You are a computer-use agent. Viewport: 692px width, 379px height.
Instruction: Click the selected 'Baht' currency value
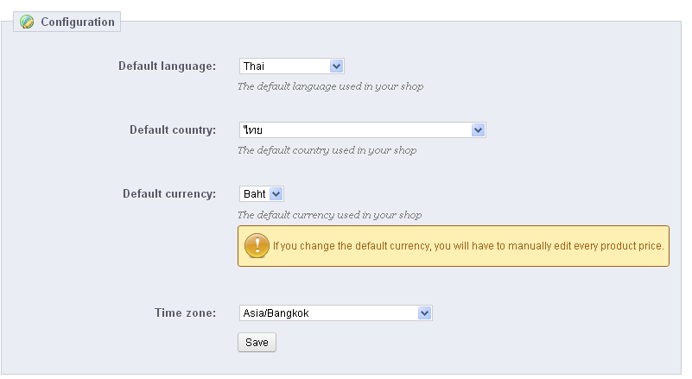coord(254,194)
